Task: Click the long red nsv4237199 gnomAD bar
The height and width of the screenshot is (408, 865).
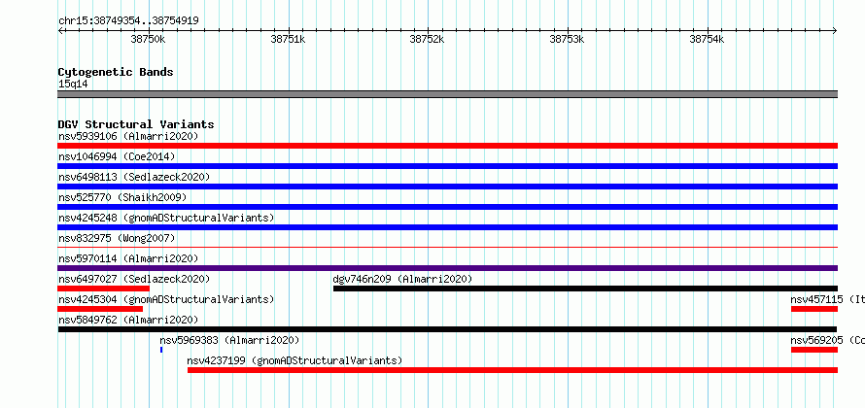Action: tap(512, 370)
